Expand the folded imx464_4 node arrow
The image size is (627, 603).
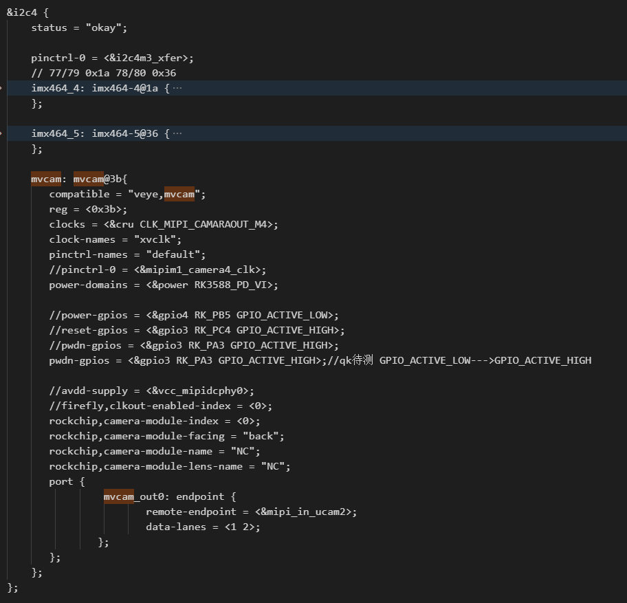pos(3,89)
